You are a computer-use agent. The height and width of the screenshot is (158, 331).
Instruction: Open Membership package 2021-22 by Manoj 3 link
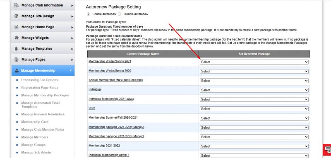click(x=116, y=136)
